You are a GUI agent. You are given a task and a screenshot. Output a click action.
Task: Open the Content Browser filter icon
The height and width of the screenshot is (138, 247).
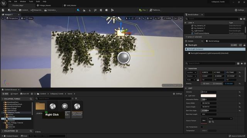[x=76, y=99]
